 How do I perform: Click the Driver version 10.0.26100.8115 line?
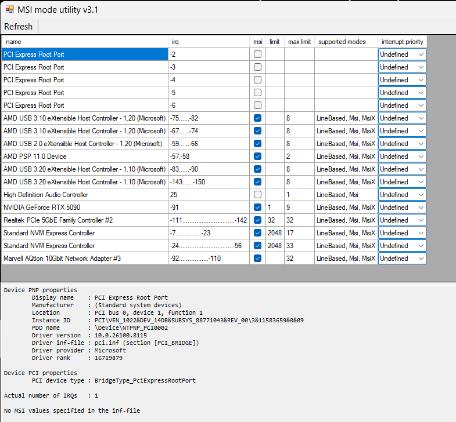tap(89, 335)
